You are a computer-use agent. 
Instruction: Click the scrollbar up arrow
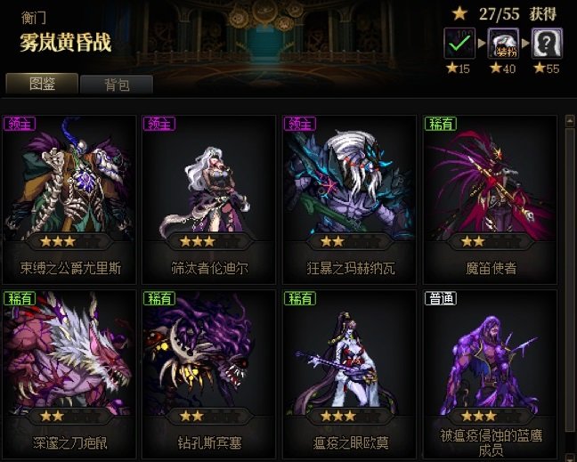tap(570, 120)
